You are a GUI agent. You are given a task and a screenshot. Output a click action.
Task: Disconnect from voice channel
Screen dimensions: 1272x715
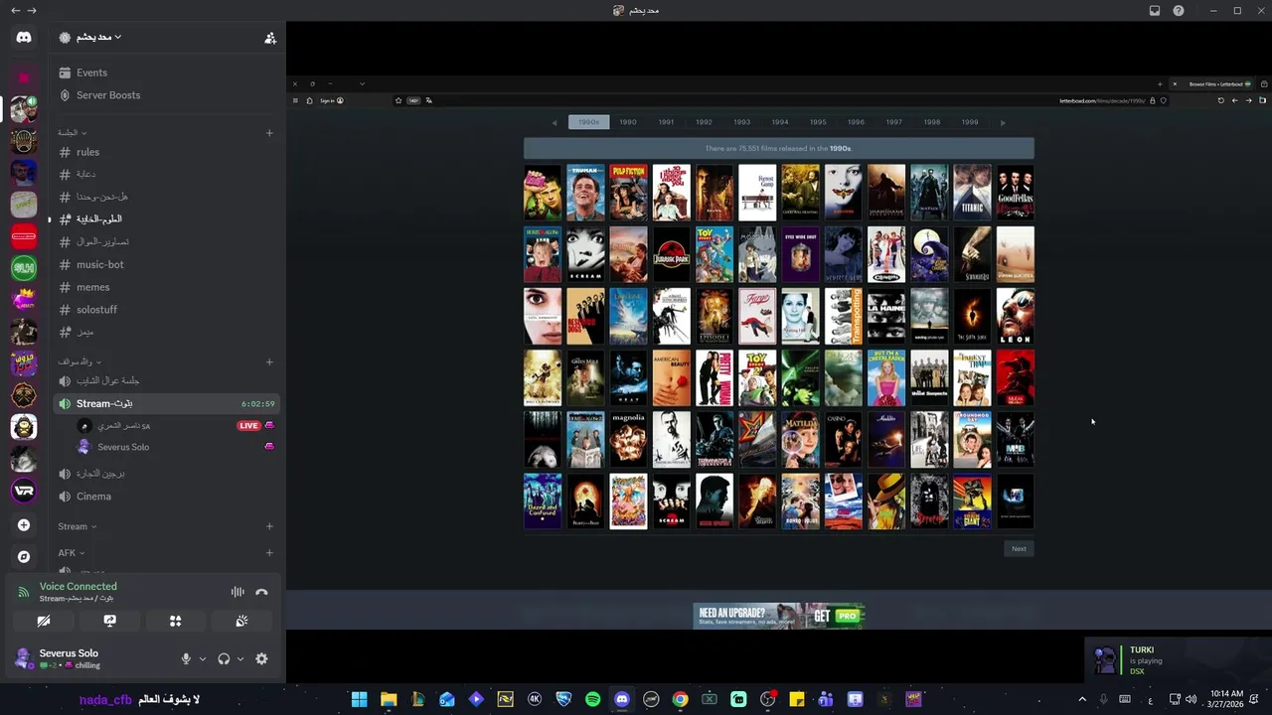tap(261, 592)
